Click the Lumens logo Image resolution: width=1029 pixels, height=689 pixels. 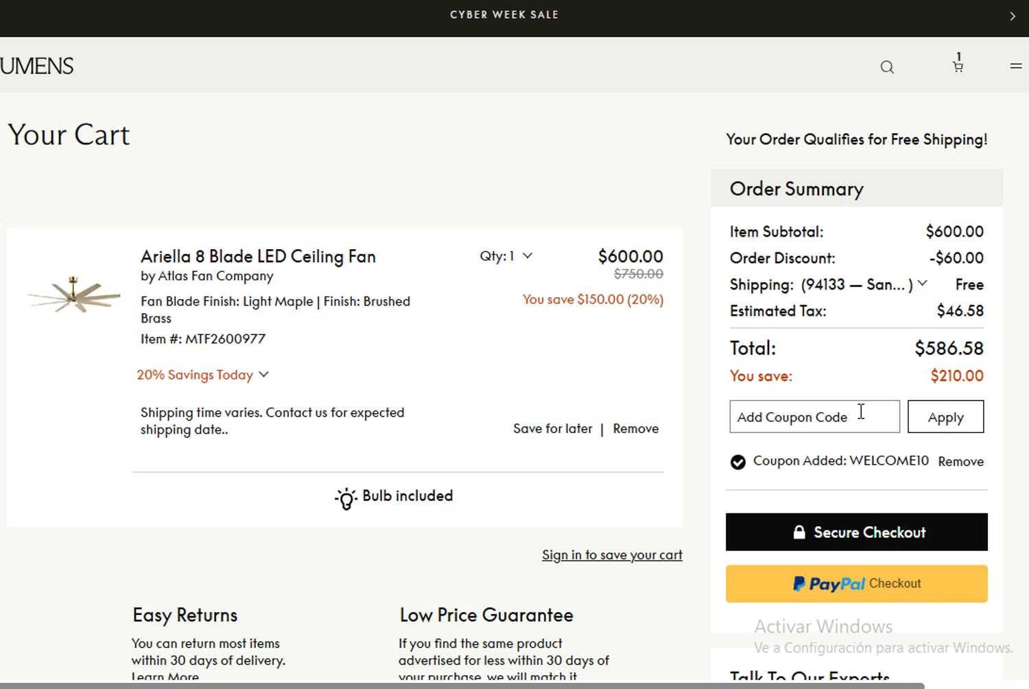coord(37,67)
